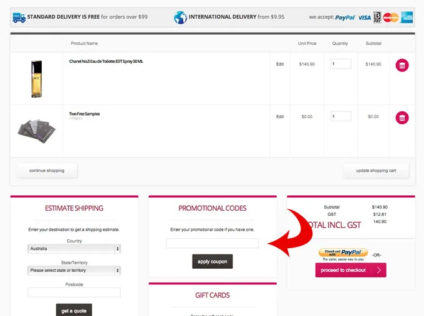Proceed to checkout

(x=350, y=271)
